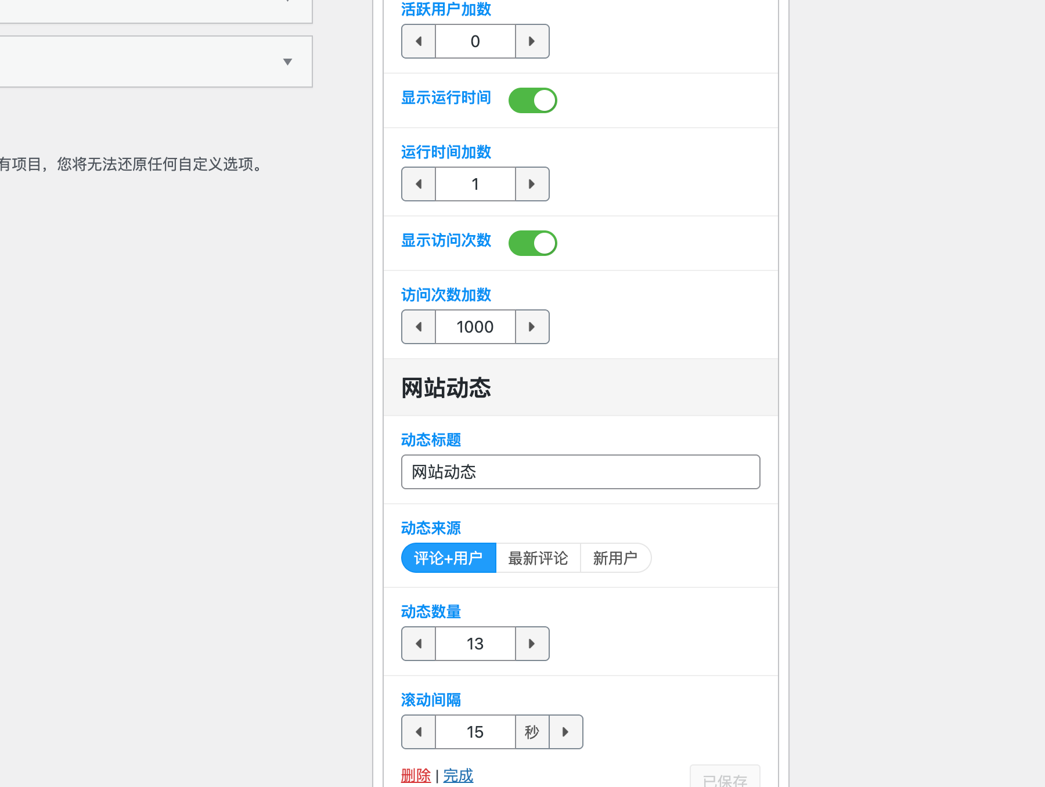The width and height of the screenshot is (1045, 787).
Task: Decrease 动态数量 using left arrow
Action: [419, 644]
